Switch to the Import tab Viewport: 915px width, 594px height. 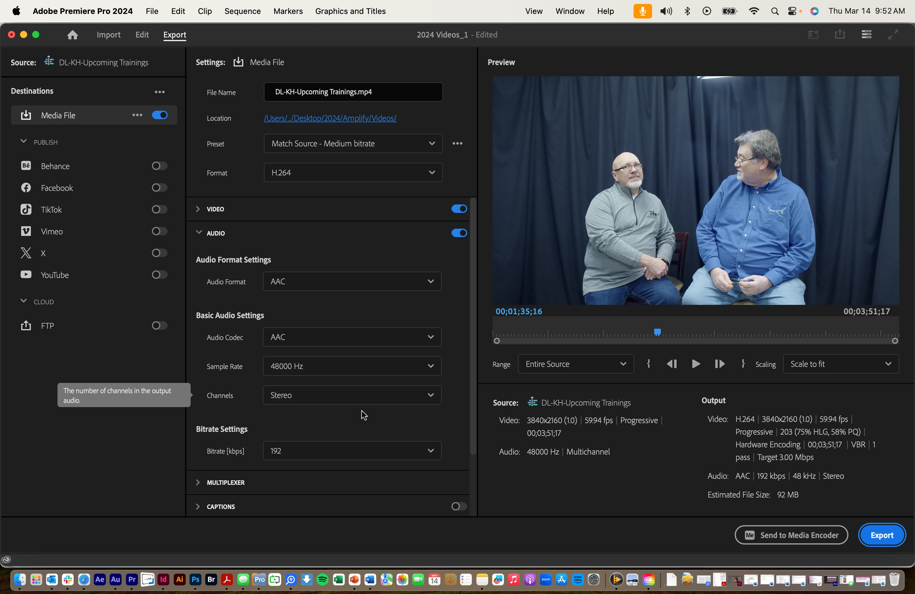point(108,35)
